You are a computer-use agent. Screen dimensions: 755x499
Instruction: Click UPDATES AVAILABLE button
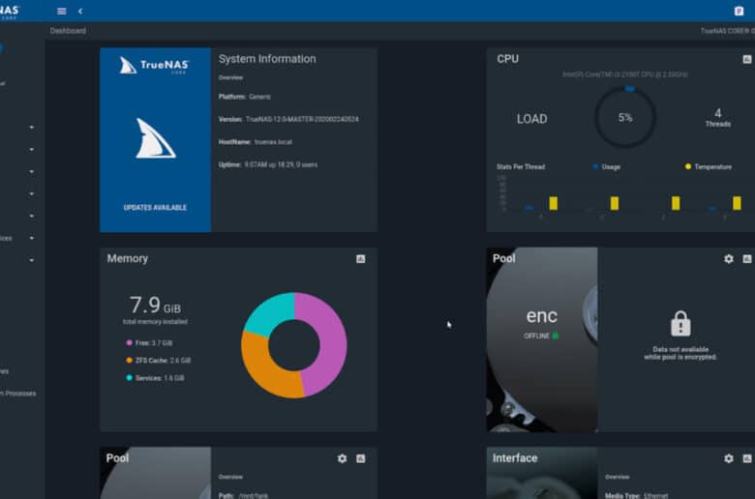(x=155, y=207)
